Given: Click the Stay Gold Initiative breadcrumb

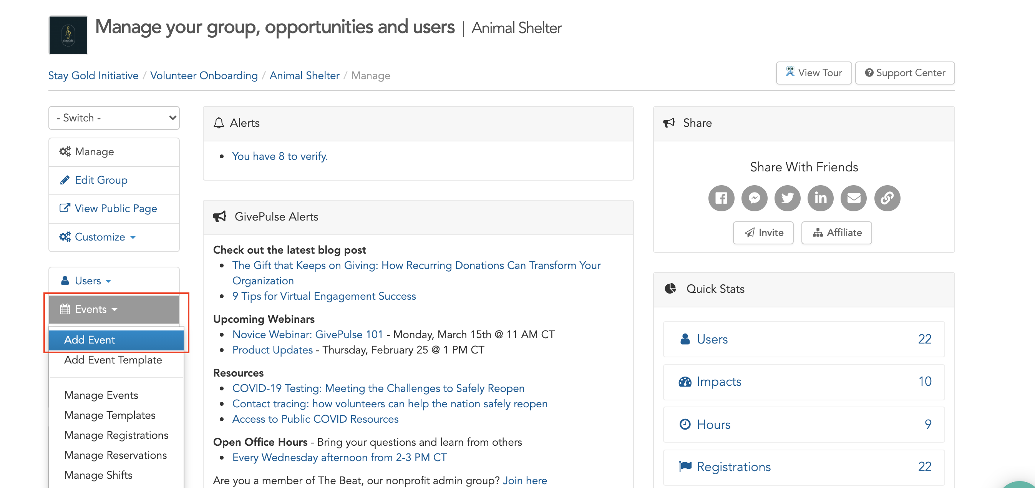Looking at the screenshot, I should pyautogui.click(x=93, y=76).
